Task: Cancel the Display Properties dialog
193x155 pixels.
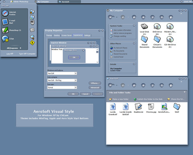Action: tap(85, 94)
